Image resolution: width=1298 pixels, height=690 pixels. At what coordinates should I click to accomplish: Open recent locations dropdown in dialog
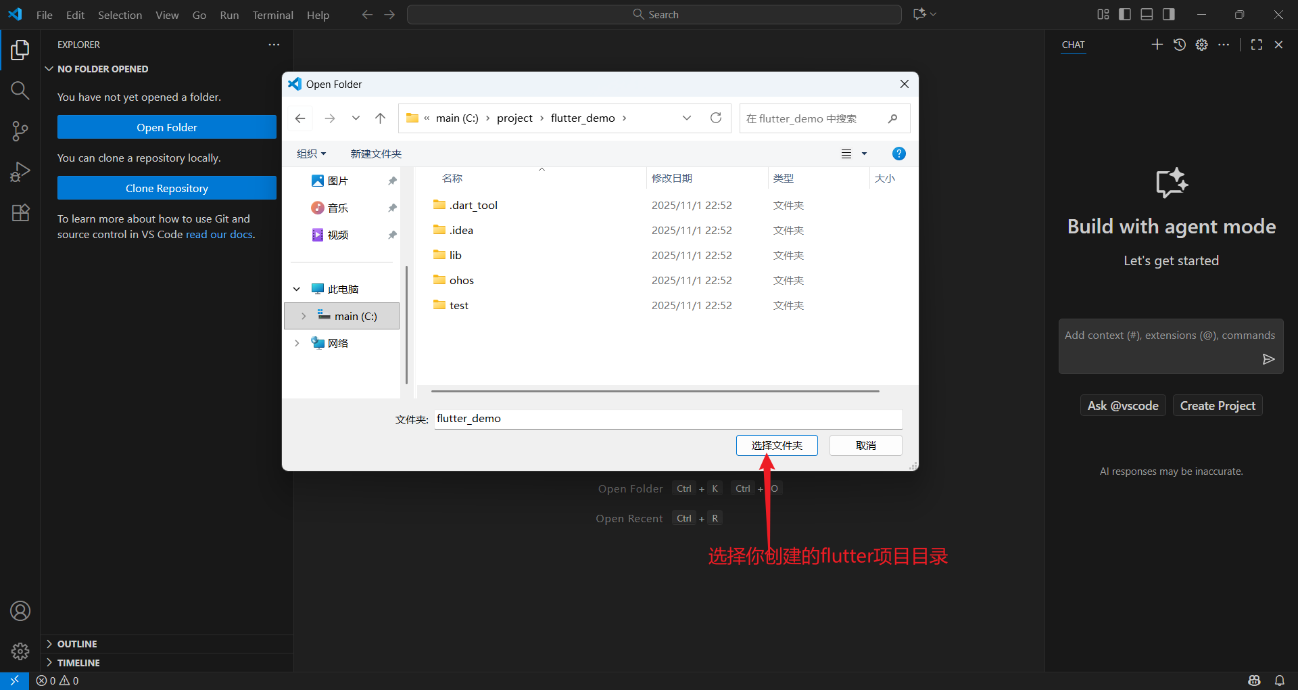coord(356,118)
